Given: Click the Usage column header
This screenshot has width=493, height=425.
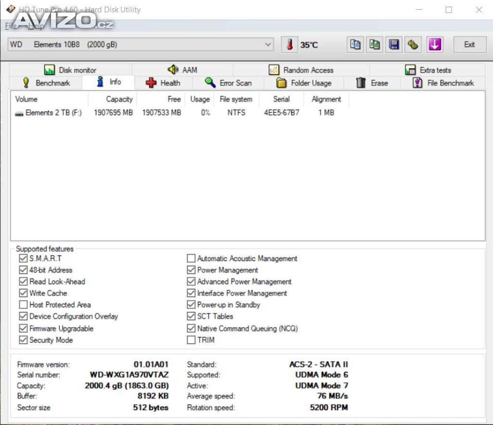Looking at the screenshot, I should click(x=200, y=99).
